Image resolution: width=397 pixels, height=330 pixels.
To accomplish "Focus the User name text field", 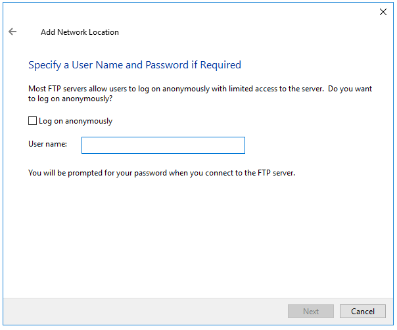I will [163, 145].
